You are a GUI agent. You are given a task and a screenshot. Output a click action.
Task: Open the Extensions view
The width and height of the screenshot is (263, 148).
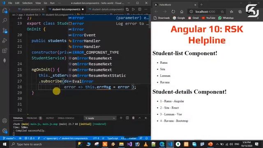[x=5, y=51]
